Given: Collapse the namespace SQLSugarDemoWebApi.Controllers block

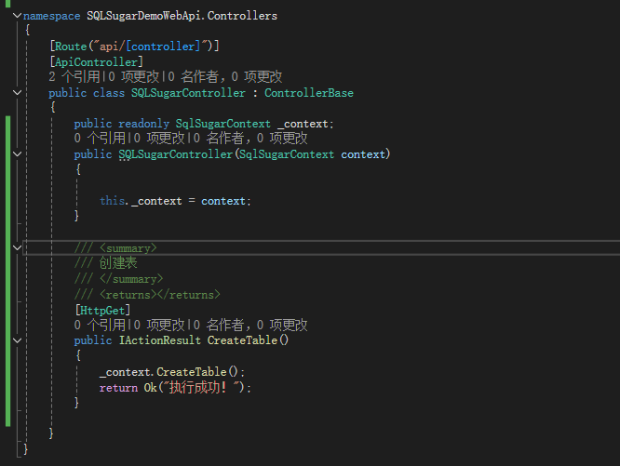Looking at the screenshot, I should click(x=17, y=16).
